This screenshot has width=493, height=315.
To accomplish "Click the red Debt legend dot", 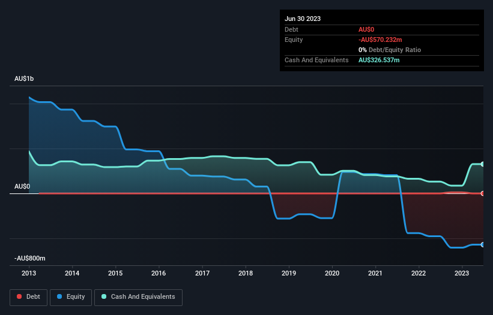I will click(x=19, y=296).
